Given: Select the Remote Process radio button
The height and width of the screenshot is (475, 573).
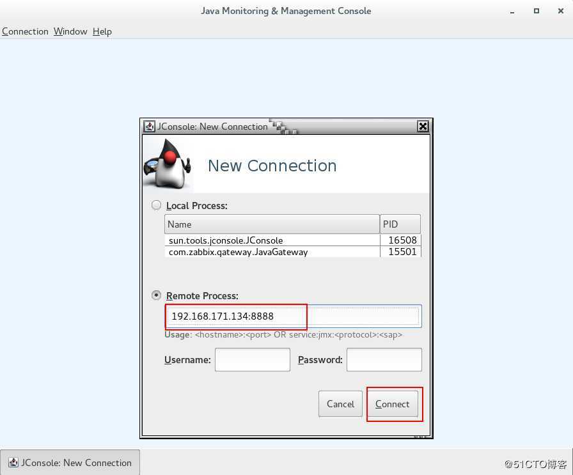Looking at the screenshot, I should click(x=156, y=295).
